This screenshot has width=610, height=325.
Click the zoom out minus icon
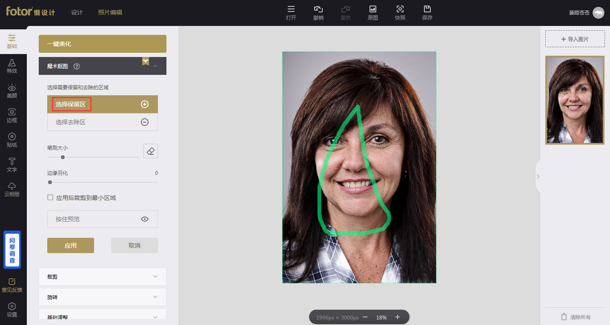[365, 317]
